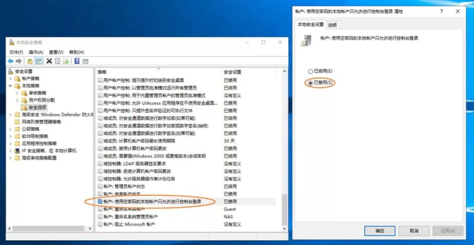
Task: Expand the 应用程序控制策略 node
Action: pos(10,144)
